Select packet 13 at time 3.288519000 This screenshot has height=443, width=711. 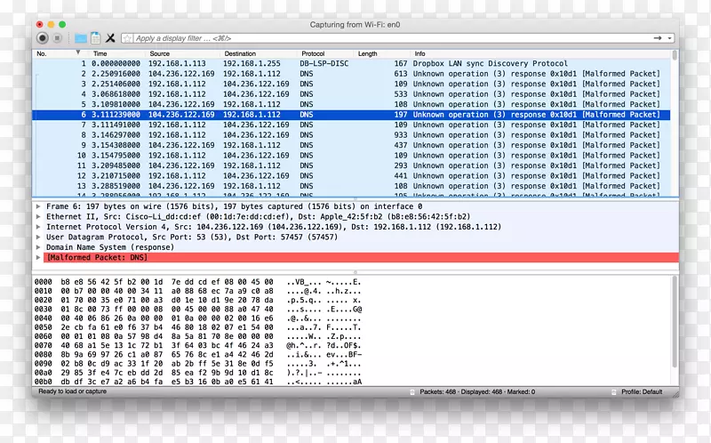tap(351, 186)
